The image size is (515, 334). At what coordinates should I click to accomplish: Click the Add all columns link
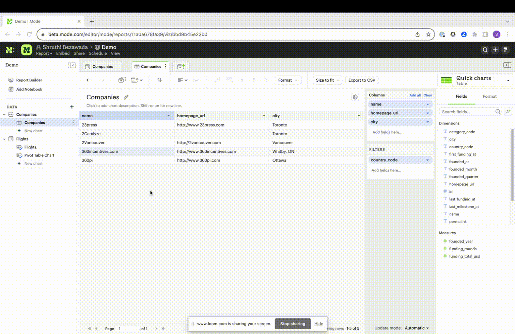[x=415, y=95]
